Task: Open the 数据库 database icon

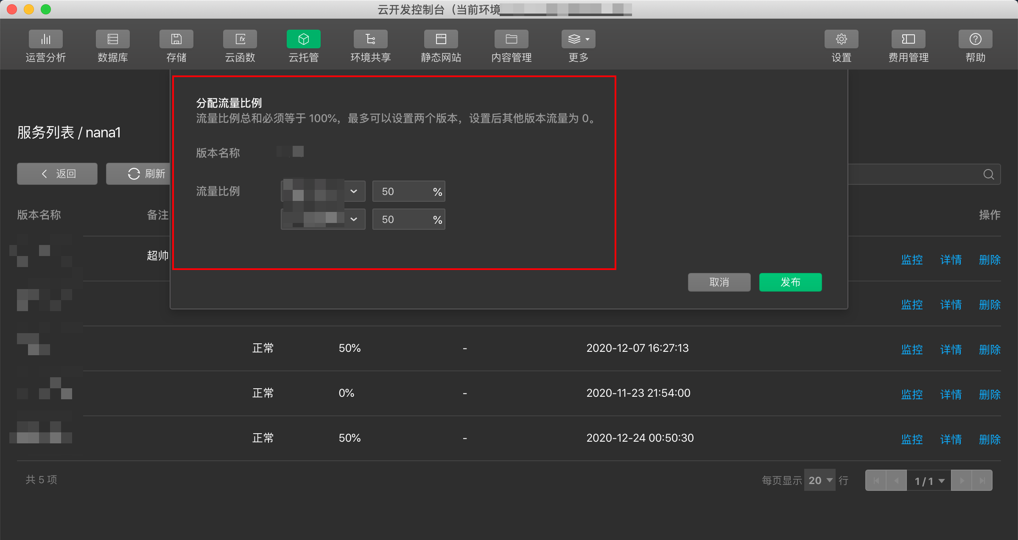Action: (112, 39)
